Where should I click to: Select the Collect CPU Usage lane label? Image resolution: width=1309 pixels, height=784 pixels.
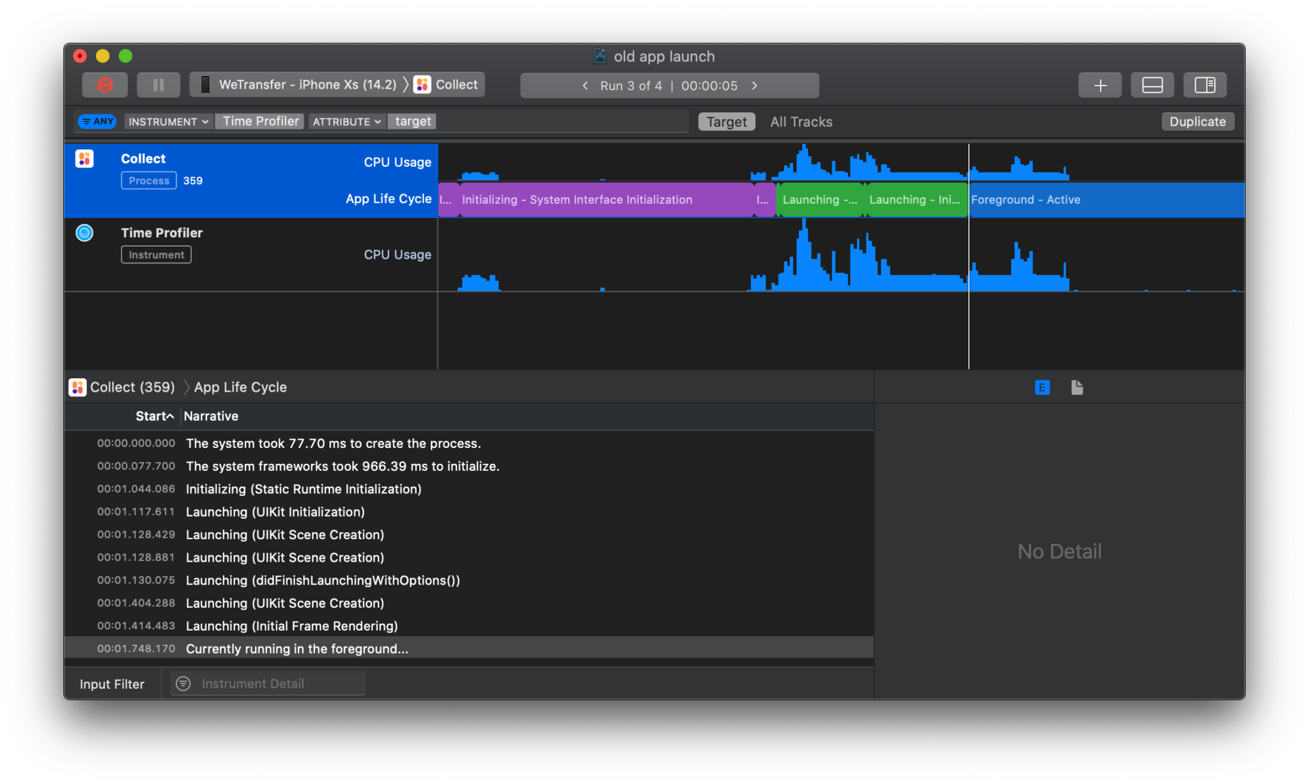tap(398, 162)
